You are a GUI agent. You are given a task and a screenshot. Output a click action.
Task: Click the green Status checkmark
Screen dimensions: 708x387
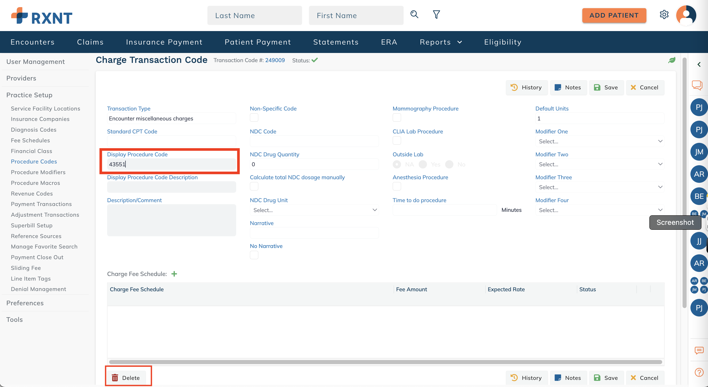[x=315, y=60]
